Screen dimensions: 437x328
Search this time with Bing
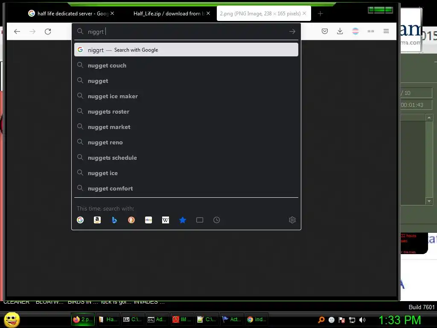[x=114, y=220]
